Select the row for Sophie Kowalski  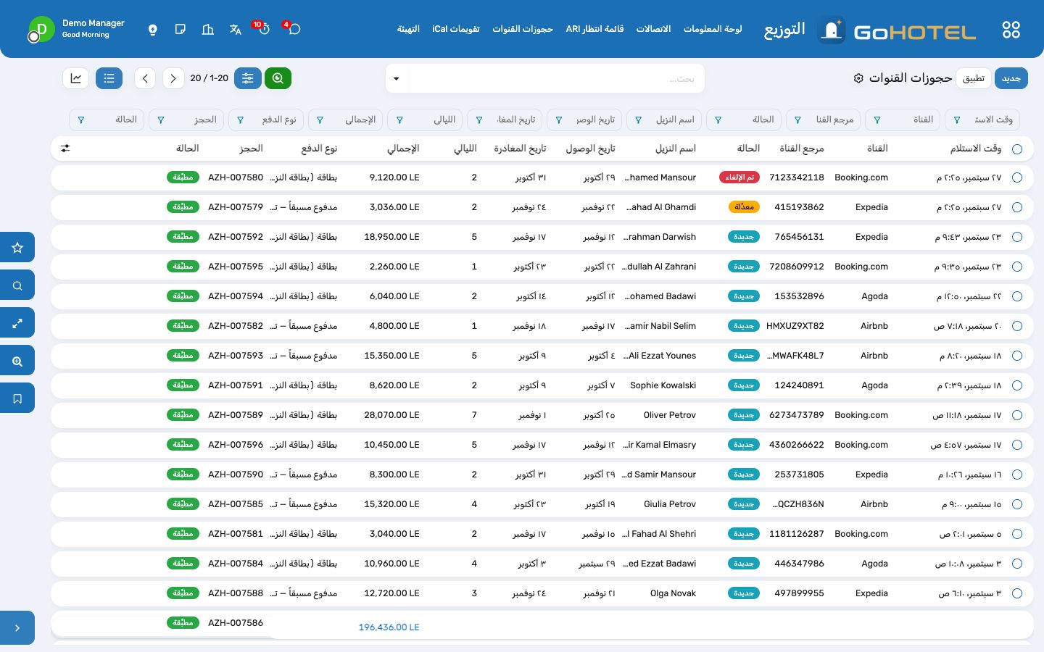point(1017,385)
